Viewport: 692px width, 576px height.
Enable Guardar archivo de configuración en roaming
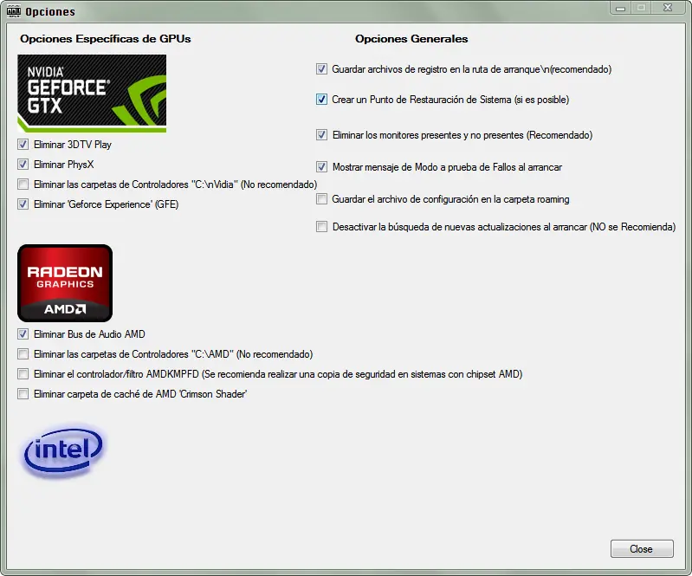[321, 199]
